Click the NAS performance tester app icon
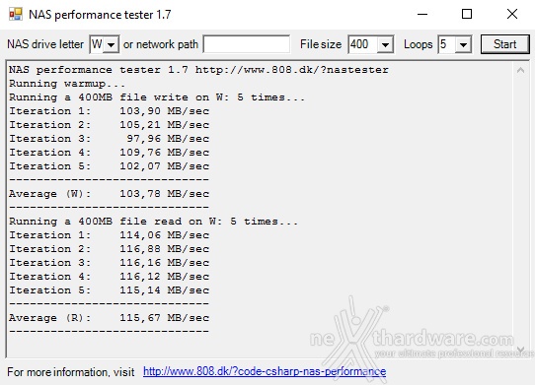 pyautogui.click(x=15, y=15)
